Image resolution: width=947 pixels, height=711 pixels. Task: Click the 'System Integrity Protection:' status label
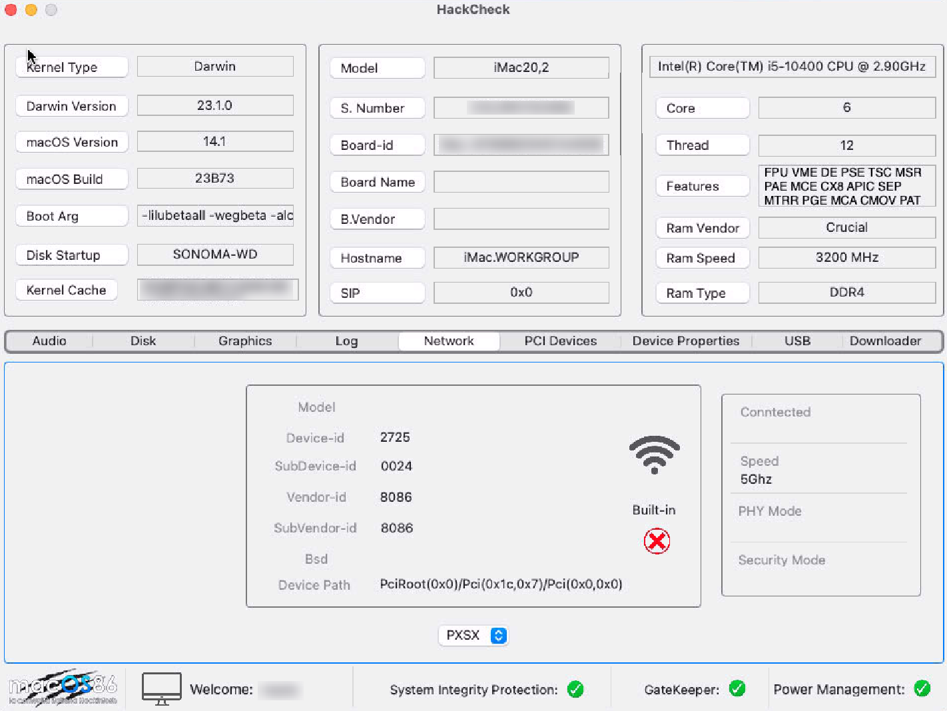[474, 690]
